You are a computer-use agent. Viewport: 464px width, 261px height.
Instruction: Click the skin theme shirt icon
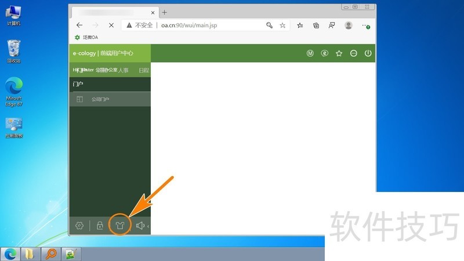[120, 226]
